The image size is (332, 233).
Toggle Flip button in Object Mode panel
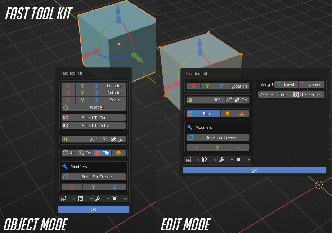point(103,153)
